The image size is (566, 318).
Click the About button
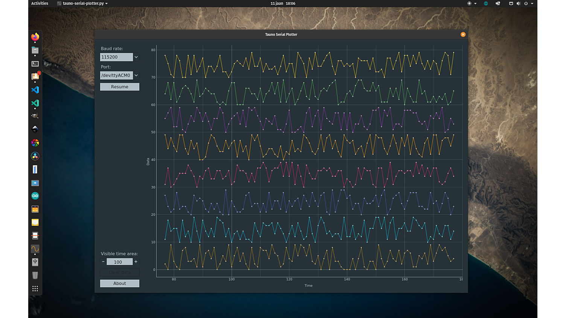(x=120, y=283)
